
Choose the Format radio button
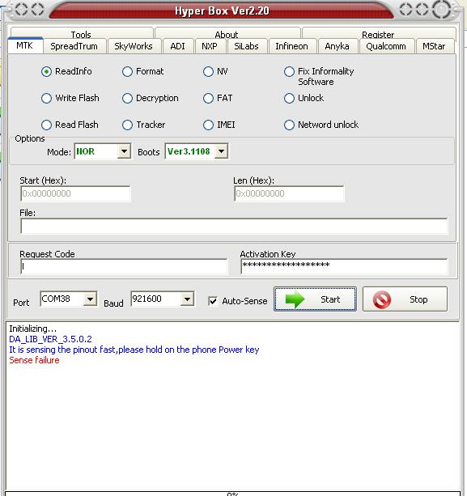(127, 72)
